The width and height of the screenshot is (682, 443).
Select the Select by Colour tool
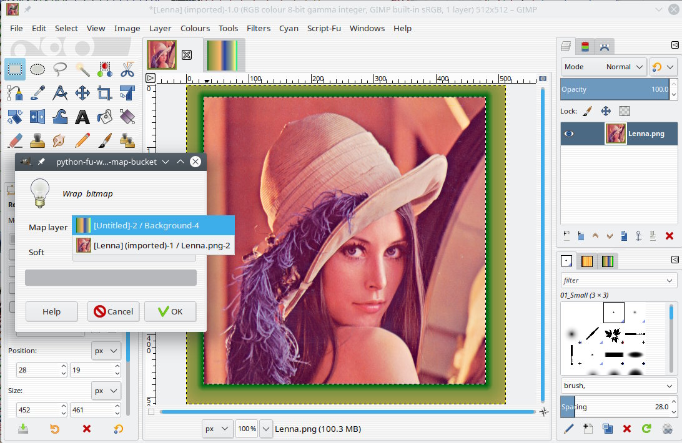pos(105,69)
